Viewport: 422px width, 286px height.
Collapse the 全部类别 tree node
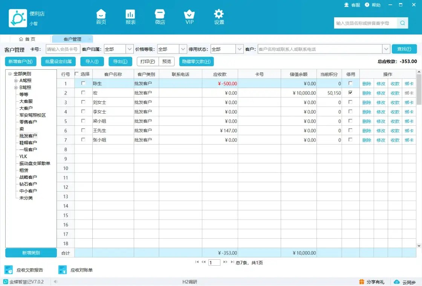(10, 74)
